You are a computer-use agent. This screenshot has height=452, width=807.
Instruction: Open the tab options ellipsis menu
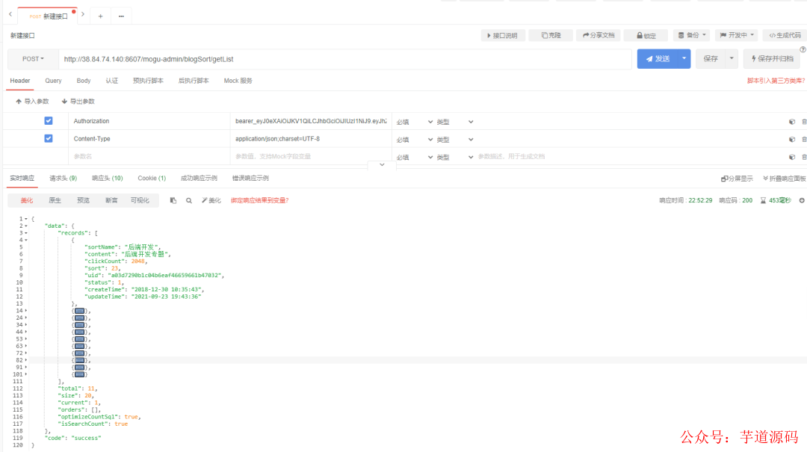coord(122,16)
